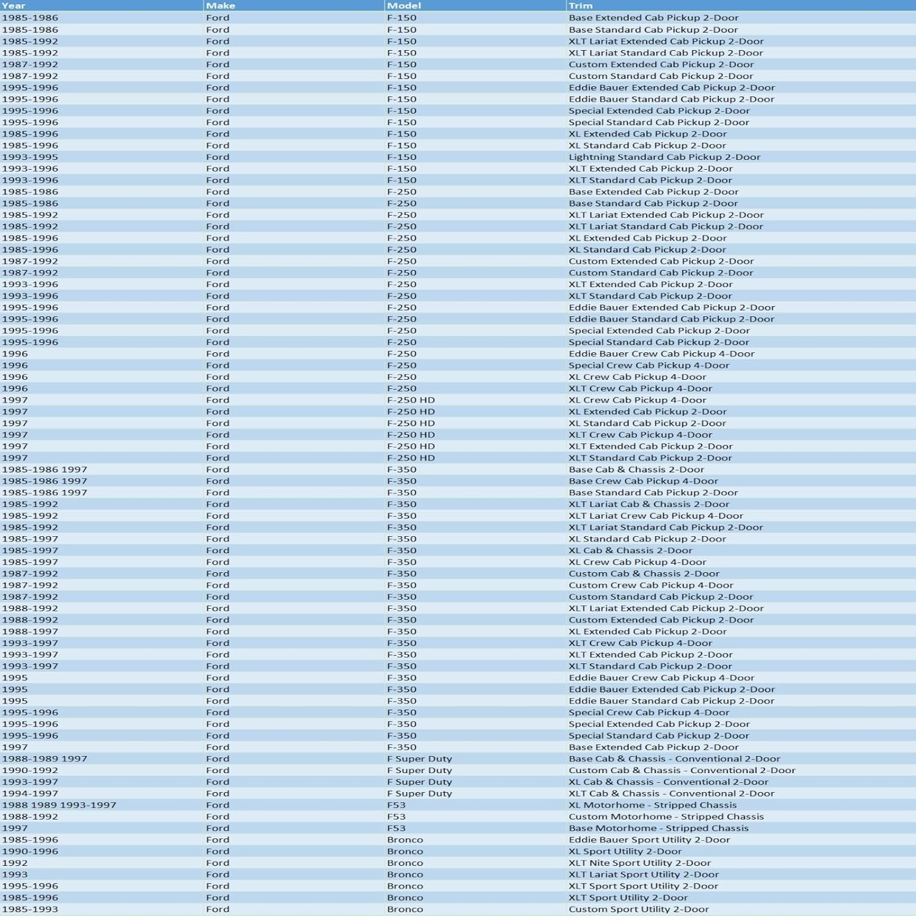The height and width of the screenshot is (916, 916).
Task: Select 'F Super Duty' in the 1994-1997 row
Action: [420, 793]
